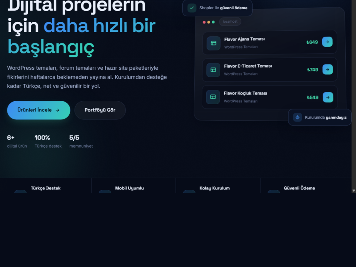Click 'WordPress Temaları' under Flavor E-Ticaret Teması
The height and width of the screenshot is (267, 356).
click(241, 74)
